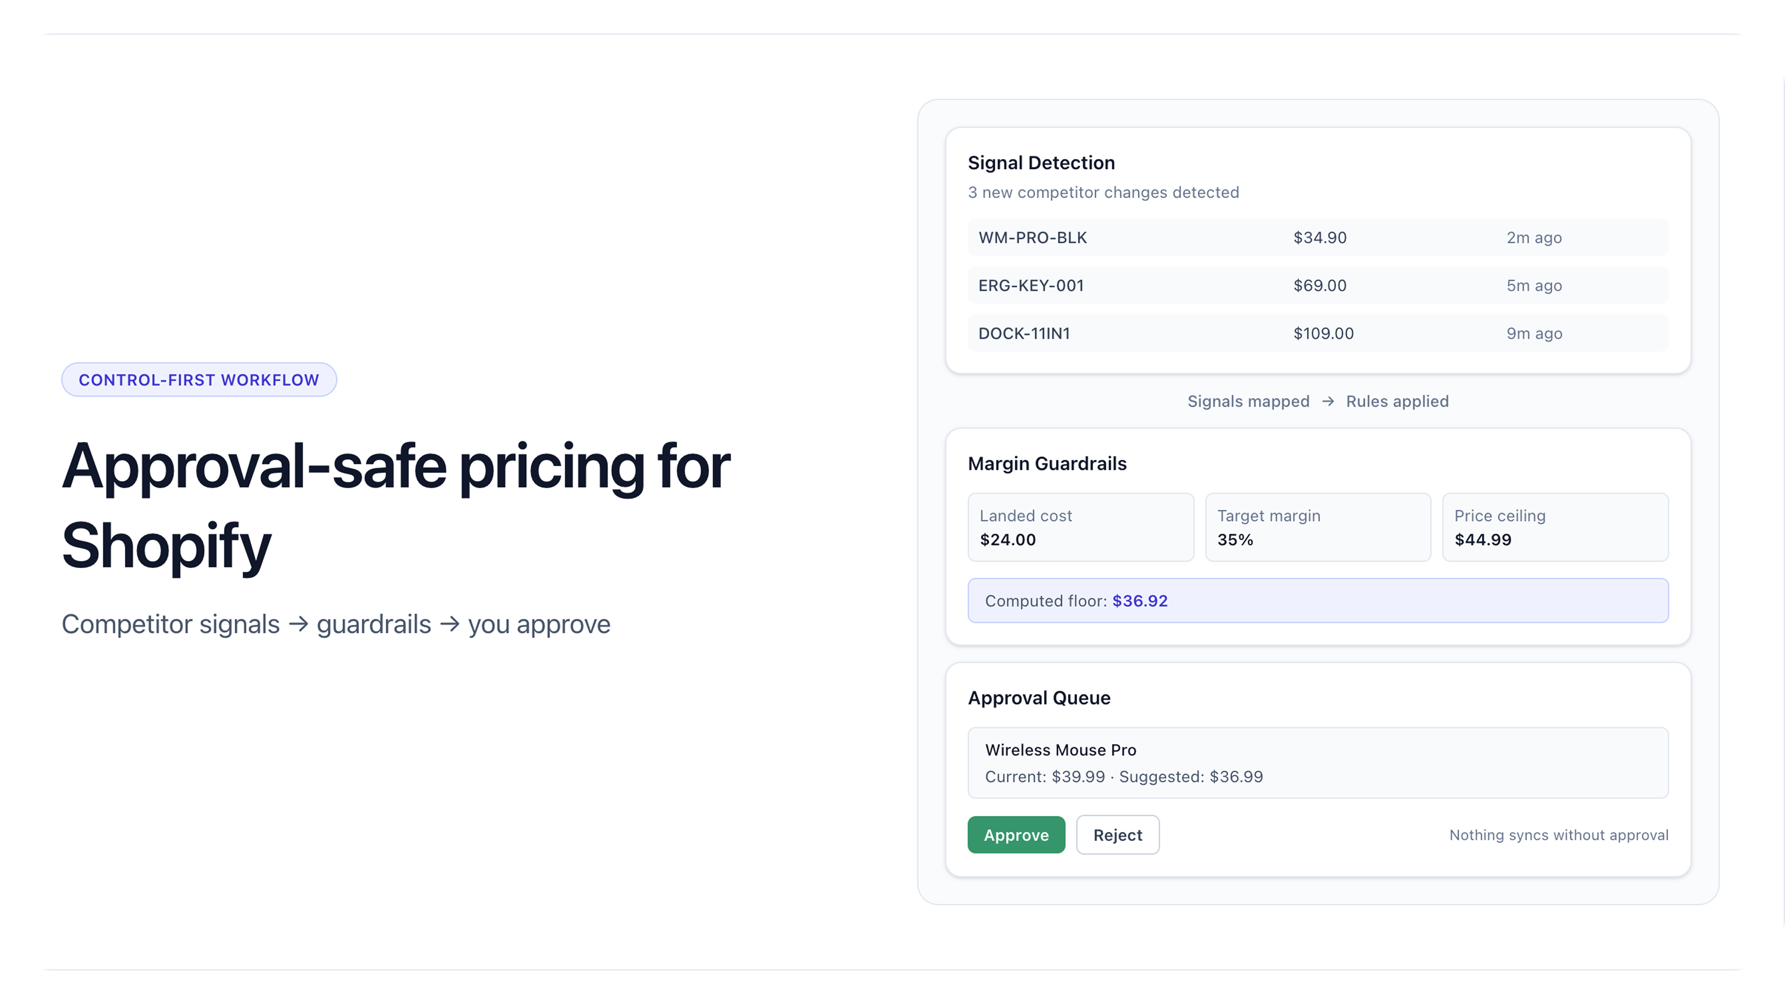Select the Target margin 35% field

1317,527
